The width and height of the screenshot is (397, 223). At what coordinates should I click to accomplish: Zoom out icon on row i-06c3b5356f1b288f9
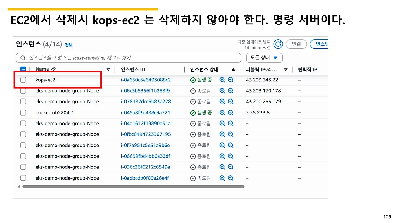(230, 91)
